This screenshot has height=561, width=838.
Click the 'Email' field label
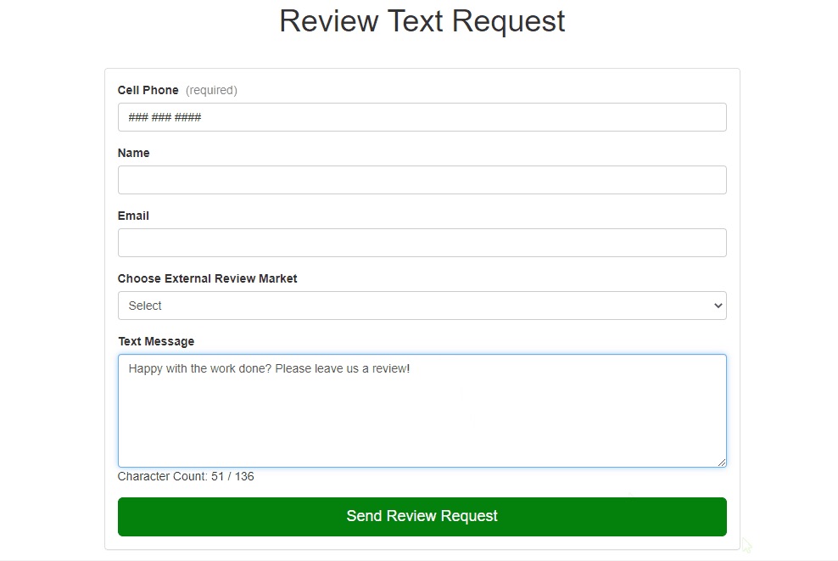pyautogui.click(x=133, y=216)
